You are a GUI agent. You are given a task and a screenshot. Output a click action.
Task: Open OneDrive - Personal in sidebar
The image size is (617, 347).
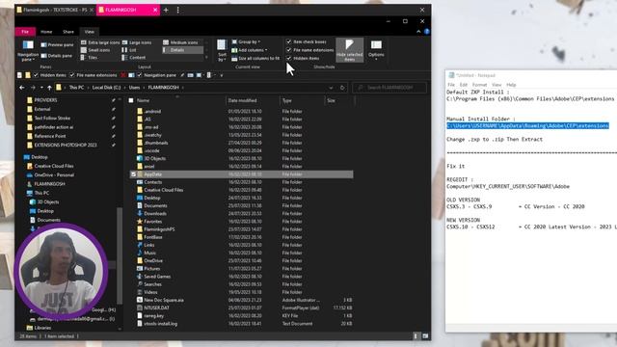click(x=50, y=175)
